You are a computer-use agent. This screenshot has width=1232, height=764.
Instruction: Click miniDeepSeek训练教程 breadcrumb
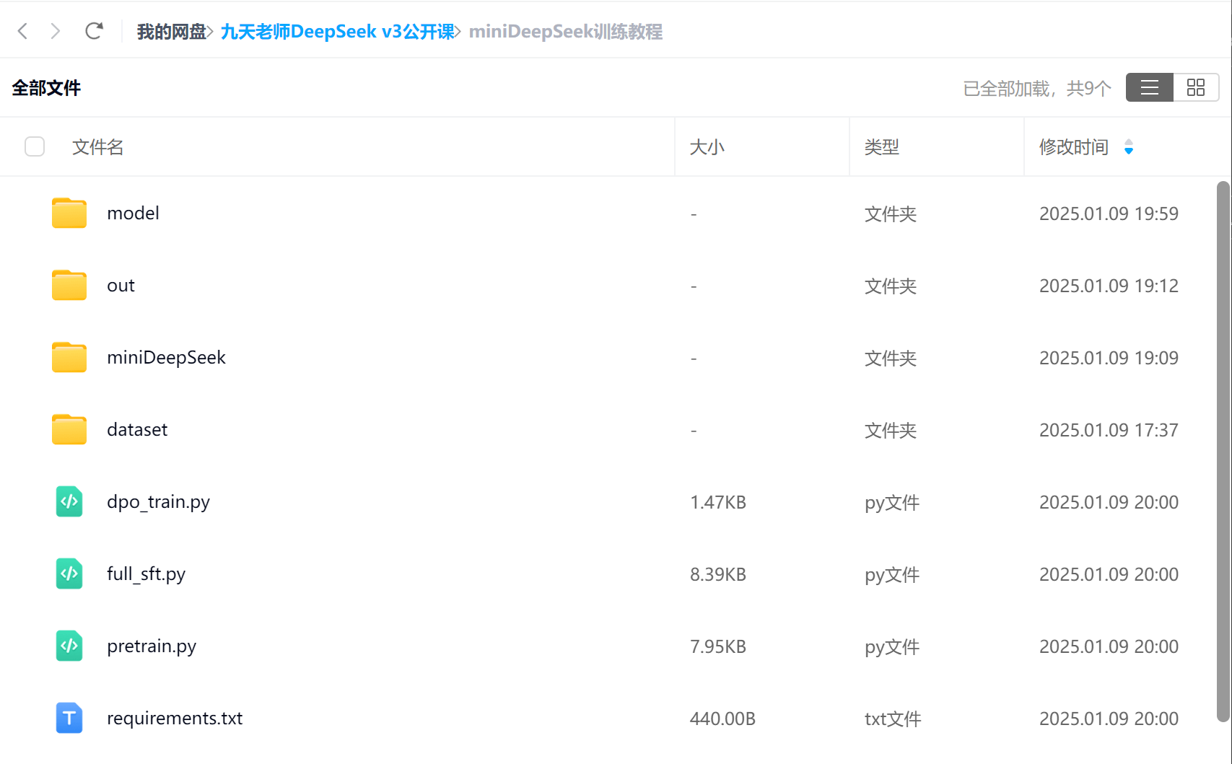(x=566, y=32)
